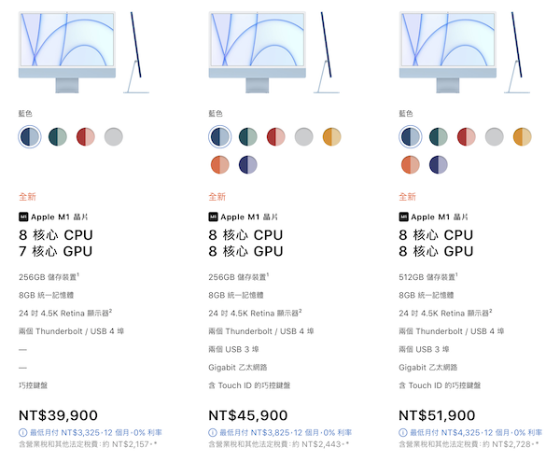Click the side-view iMac image of the 512GB model
This screenshot has height=461, width=560.
click(517, 52)
